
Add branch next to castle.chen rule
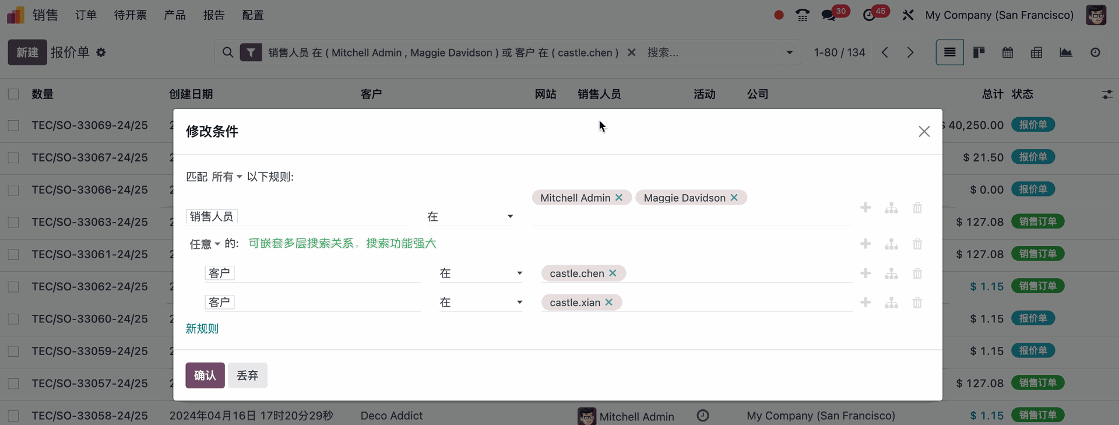coord(891,273)
